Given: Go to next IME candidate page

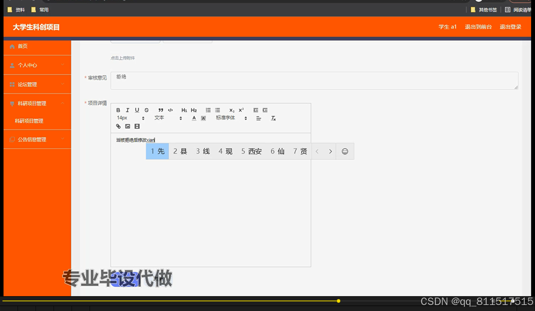Looking at the screenshot, I should coord(330,151).
